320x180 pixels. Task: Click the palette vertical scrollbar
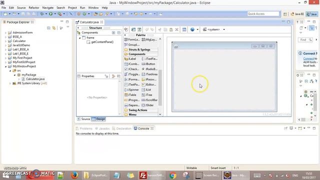point(160,88)
